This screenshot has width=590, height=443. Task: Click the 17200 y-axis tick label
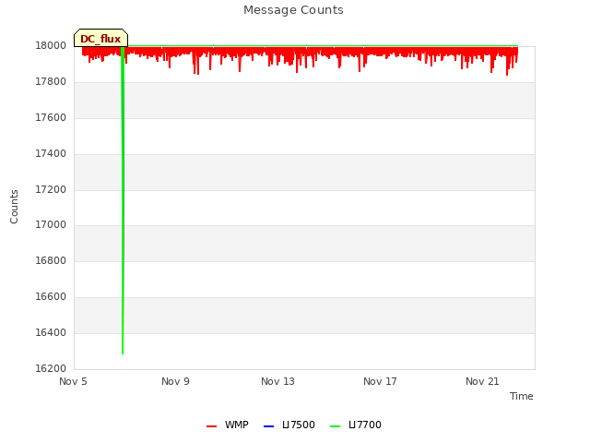coord(51,189)
